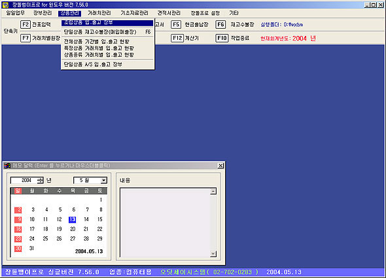Open the 거래처관리 menu
Image resolution: width=386 pixels, height=278 pixels.
(x=99, y=13)
